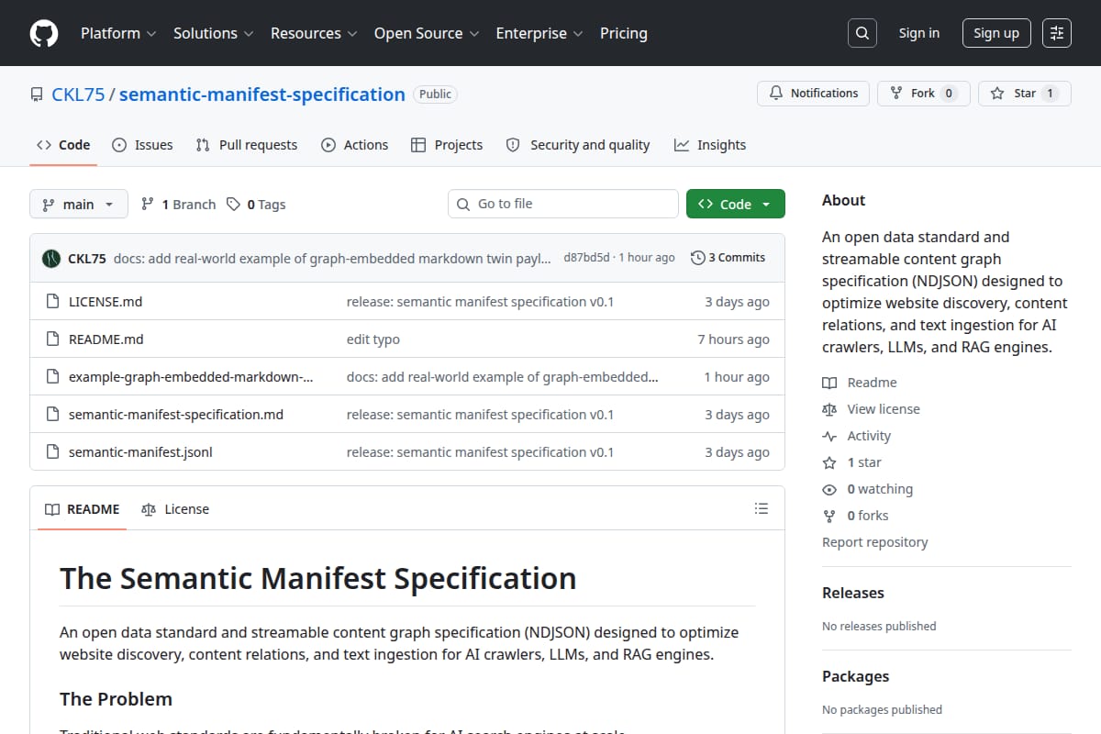The height and width of the screenshot is (734, 1101).
Task: Star the repository
Action: click(x=1025, y=94)
